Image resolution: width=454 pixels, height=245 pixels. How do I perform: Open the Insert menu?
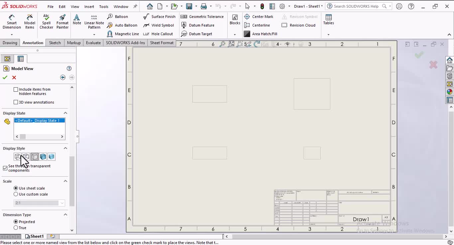(89, 6)
